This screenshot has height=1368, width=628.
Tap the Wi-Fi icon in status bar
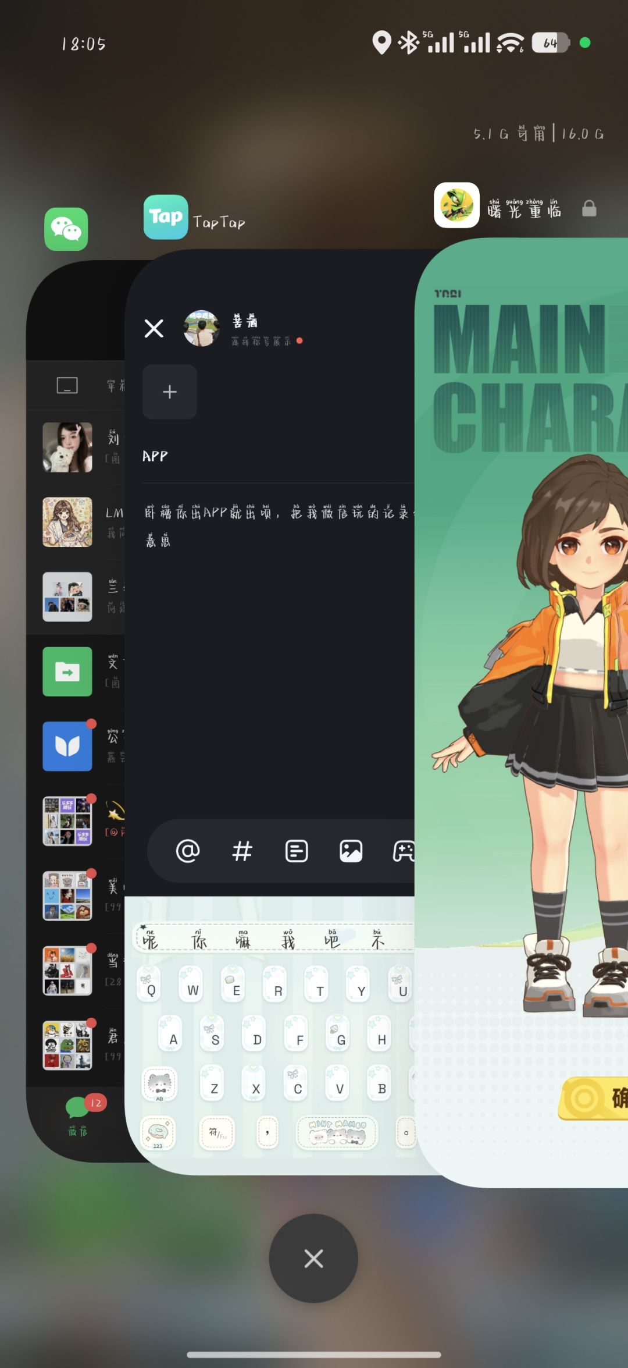click(x=511, y=42)
